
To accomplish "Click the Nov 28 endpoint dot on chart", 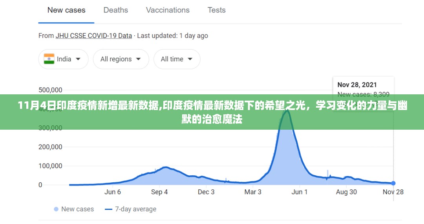I will coord(393,183).
